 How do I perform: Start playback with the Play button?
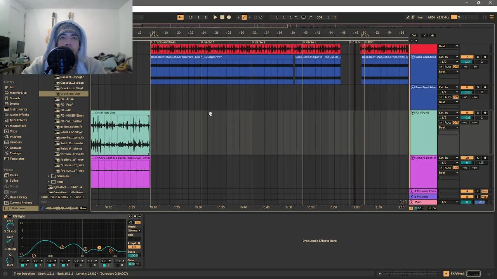[x=215, y=17]
